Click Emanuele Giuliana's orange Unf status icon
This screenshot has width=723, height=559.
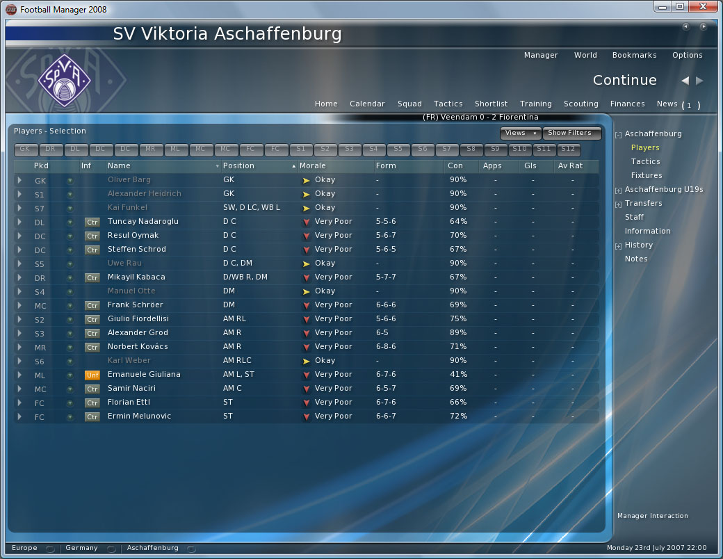tap(92, 375)
